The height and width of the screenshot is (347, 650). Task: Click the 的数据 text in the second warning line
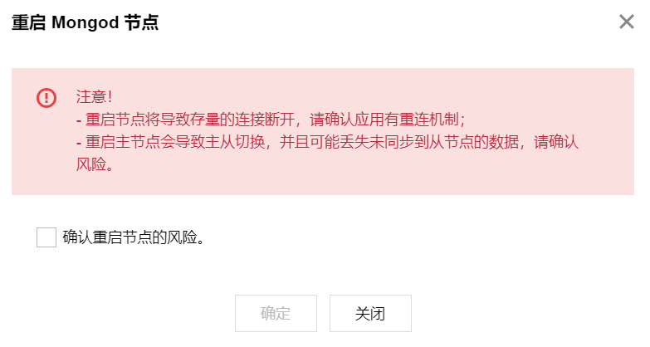pos(496,142)
